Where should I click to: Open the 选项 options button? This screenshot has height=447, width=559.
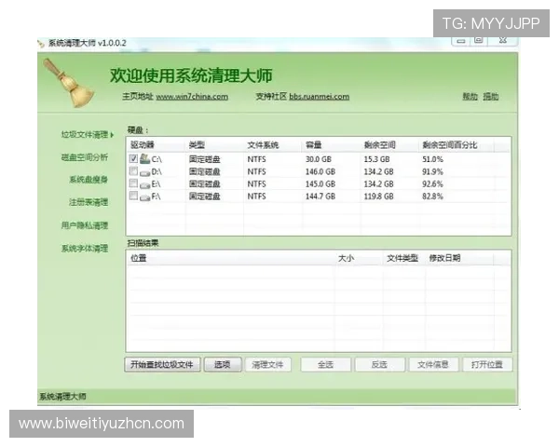point(223,365)
